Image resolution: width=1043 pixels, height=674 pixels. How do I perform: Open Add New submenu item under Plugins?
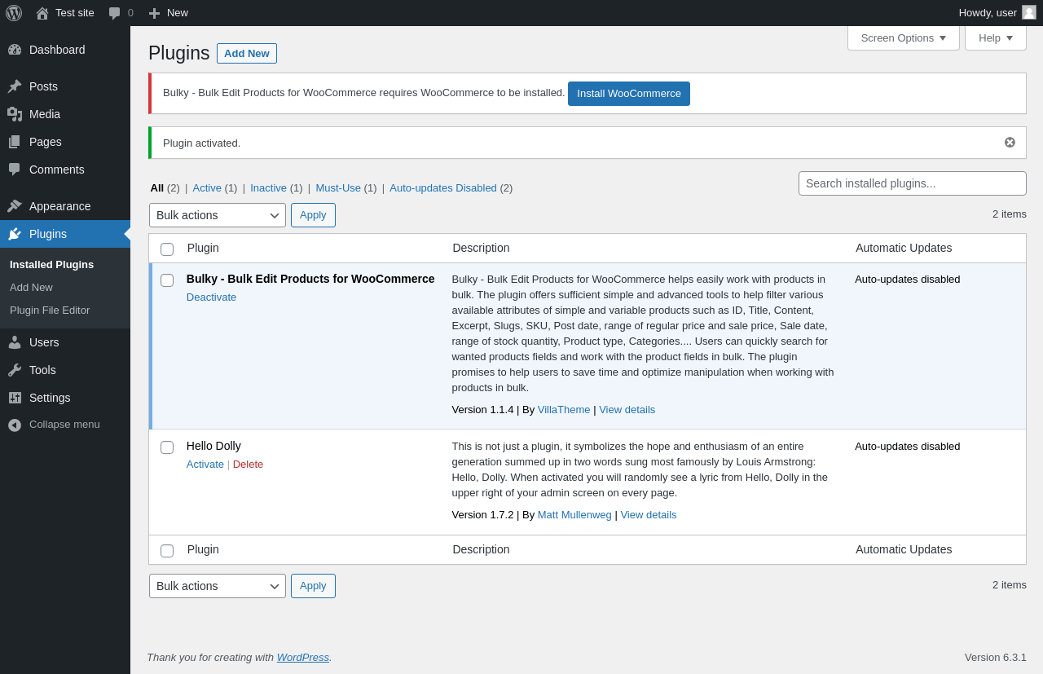31,287
